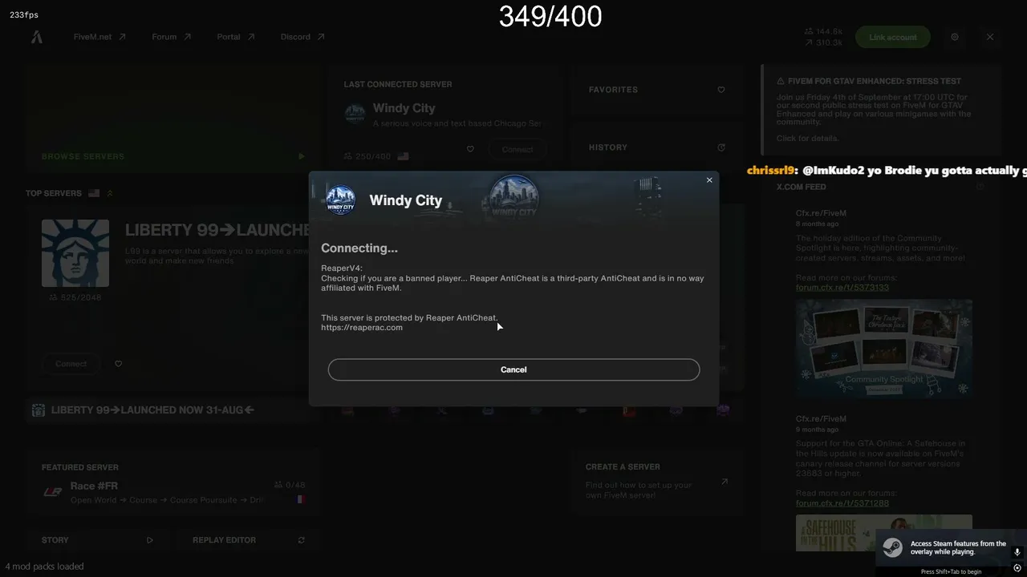Open the Portal external link

[x=236, y=37]
